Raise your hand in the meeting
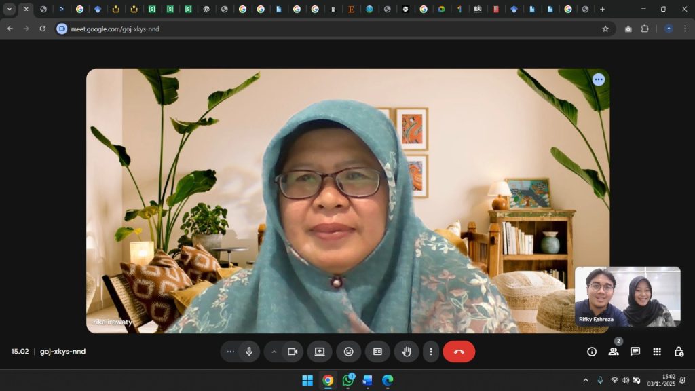 (407, 352)
